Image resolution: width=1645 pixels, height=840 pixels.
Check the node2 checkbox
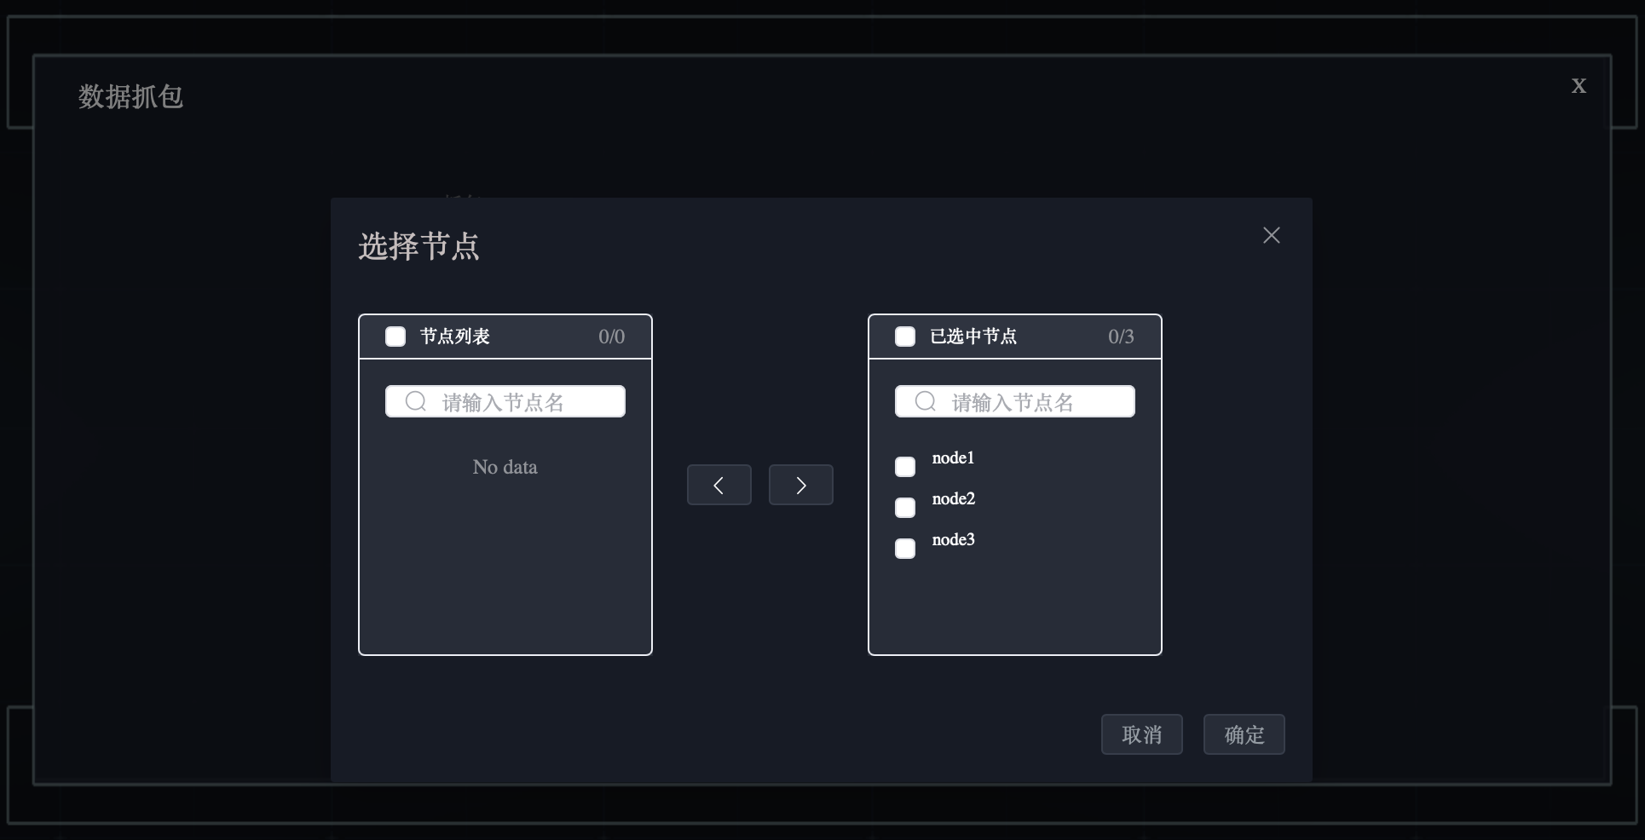tap(905, 508)
